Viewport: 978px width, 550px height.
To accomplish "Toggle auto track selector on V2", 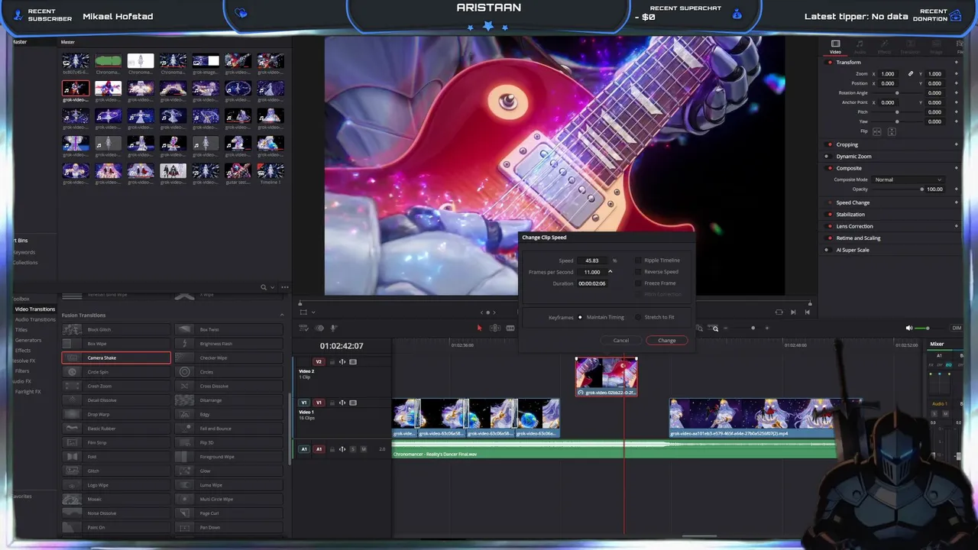I will (342, 361).
